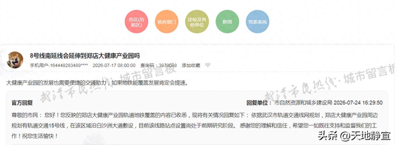
Task: Click the message body about 大健康产业园
Action: pyautogui.click(x=97, y=83)
